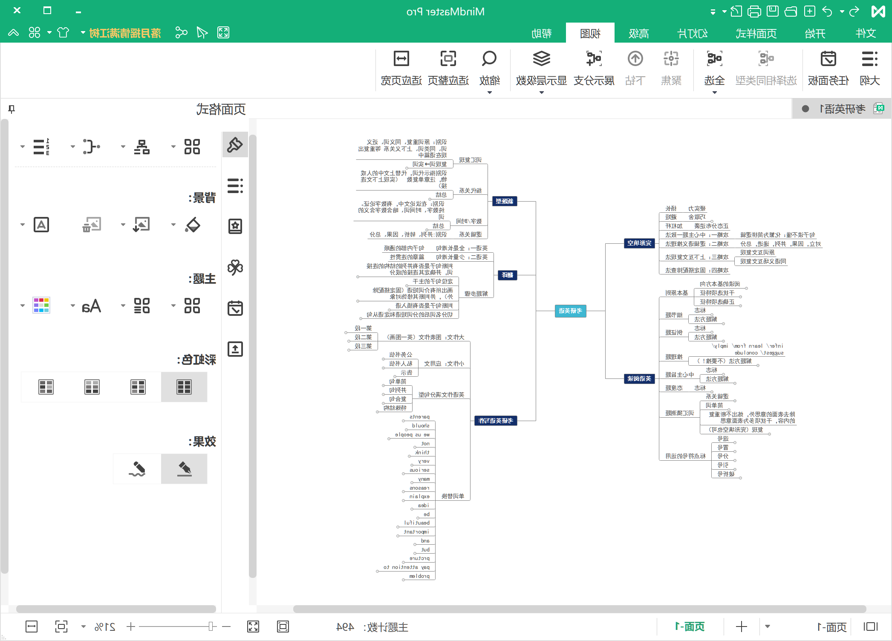
Task: Click the fullscreen icon beside the pointer icon
Action: click(x=223, y=32)
